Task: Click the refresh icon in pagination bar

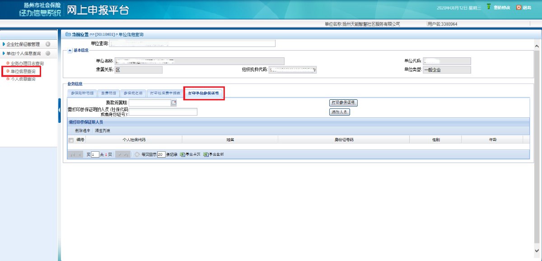Action: coord(137,154)
